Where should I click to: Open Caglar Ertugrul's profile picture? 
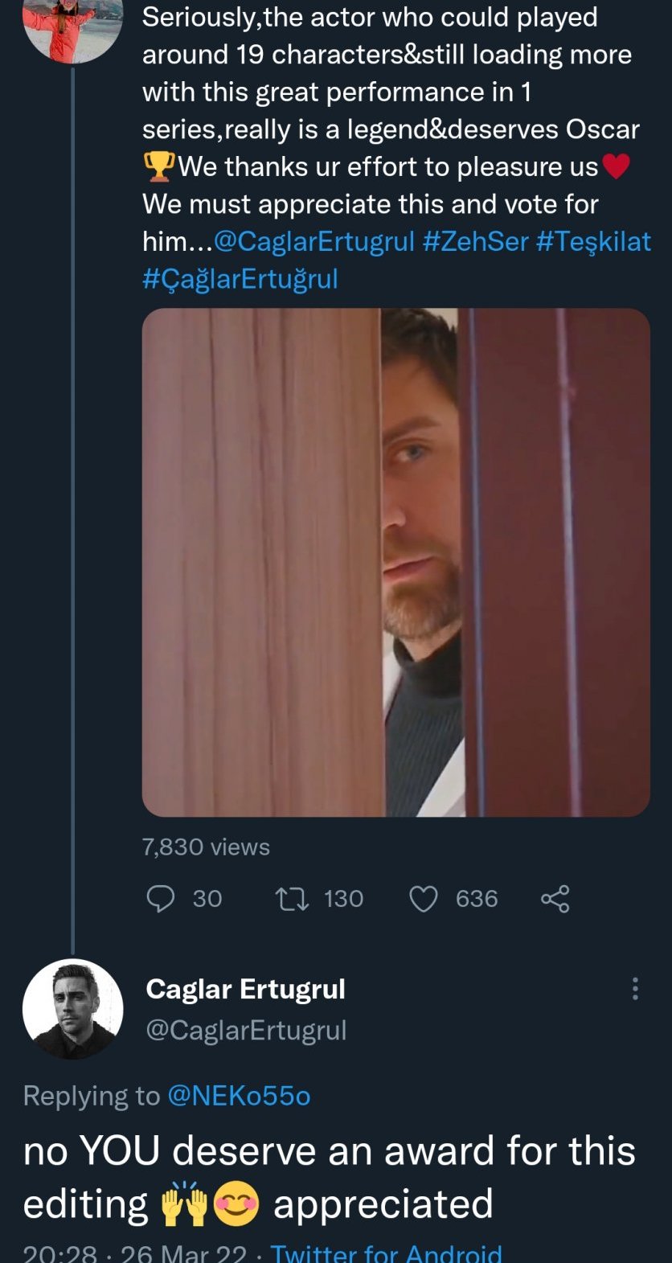coord(73,1008)
